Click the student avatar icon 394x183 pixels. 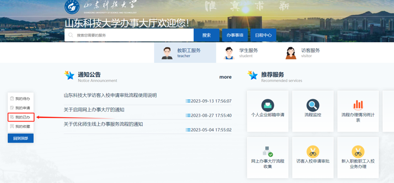point(229,53)
